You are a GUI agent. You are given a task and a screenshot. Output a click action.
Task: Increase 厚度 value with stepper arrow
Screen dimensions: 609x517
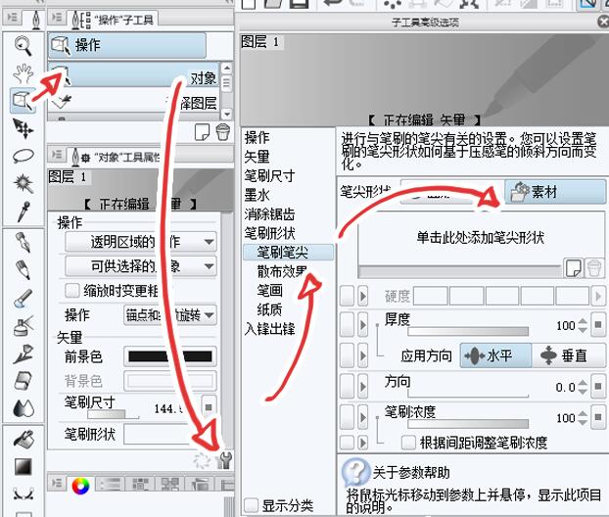(583, 321)
